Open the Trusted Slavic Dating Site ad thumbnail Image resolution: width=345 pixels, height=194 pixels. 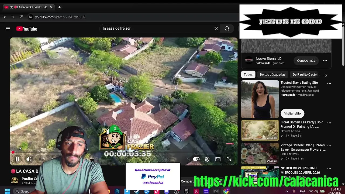coord(260,99)
